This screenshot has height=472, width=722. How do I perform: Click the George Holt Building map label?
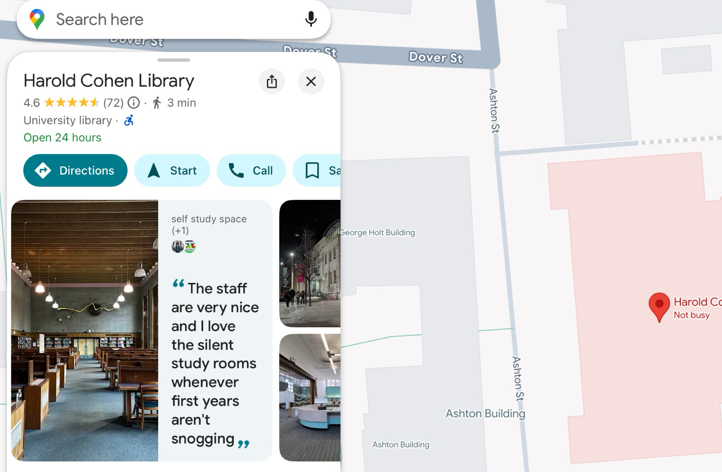378,232
